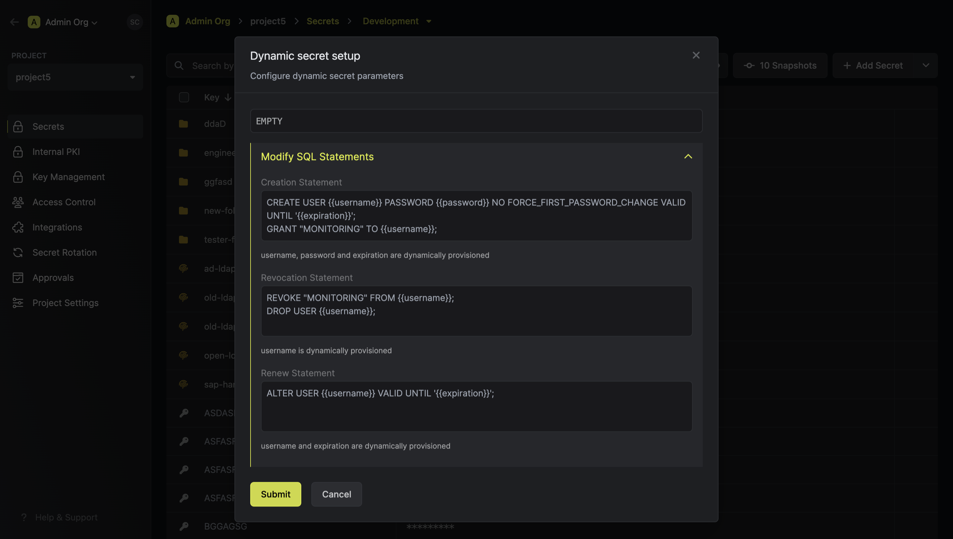Click Secrets breadcrumb
The height and width of the screenshot is (539, 953).
tap(323, 21)
